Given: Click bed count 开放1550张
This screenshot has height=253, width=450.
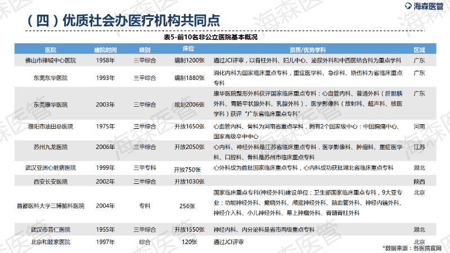Looking at the screenshot, I should (190, 229).
